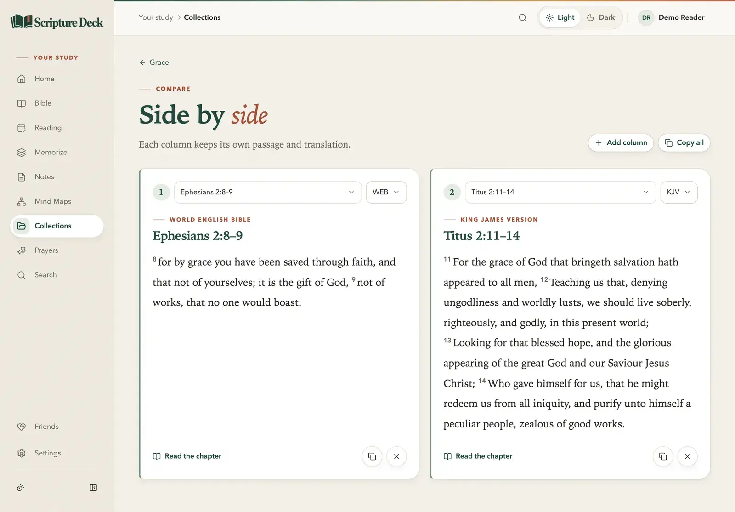The image size is (735, 512).
Task: Click the Add column button
Action: (621, 143)
